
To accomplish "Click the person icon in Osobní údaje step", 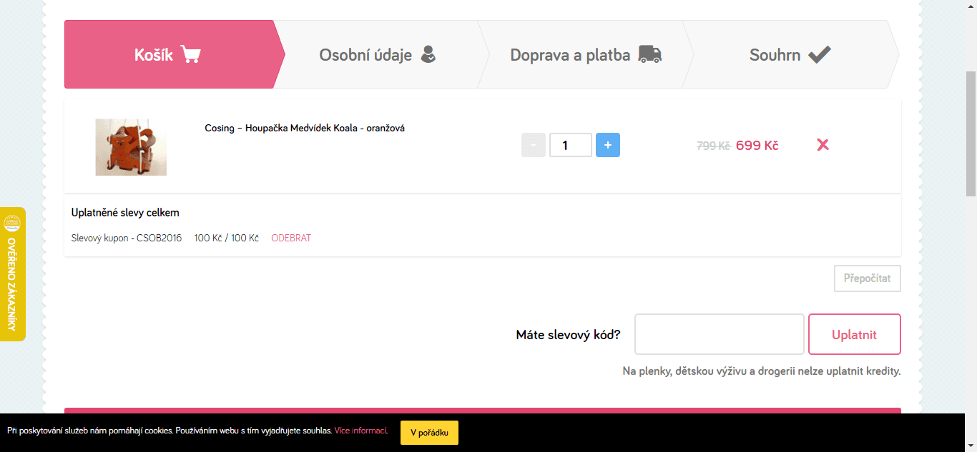I will (428, 53).
